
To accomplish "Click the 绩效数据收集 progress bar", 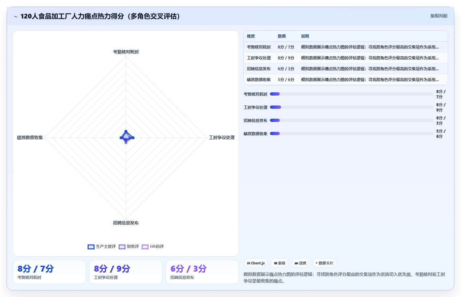I will (x=352, y=134).
